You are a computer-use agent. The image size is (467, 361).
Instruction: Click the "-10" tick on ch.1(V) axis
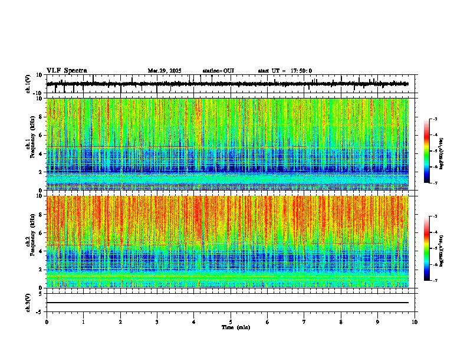38,93
